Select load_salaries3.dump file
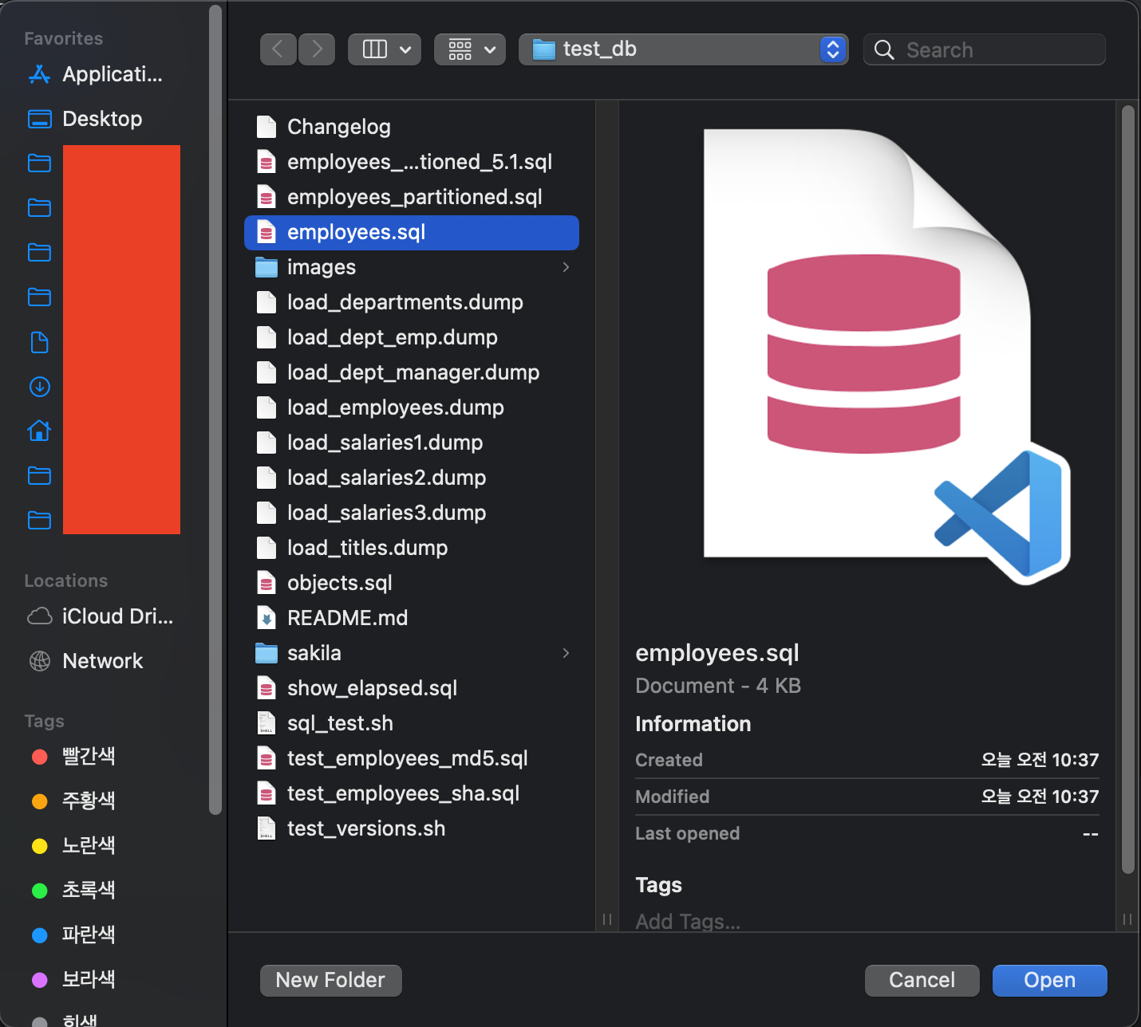The image size is (1141, 1027). 412,513
